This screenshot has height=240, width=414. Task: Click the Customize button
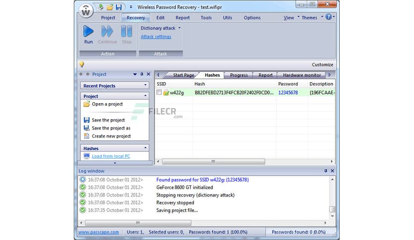[x=322, y=65]
